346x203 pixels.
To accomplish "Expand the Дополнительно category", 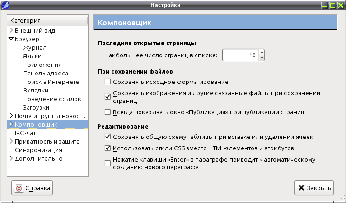I will [x=11, y=158].
